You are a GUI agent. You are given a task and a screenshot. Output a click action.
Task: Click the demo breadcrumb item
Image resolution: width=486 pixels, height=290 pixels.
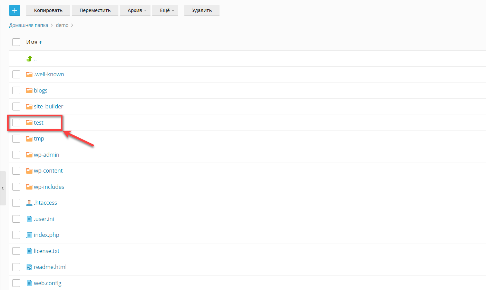[62, 25]
